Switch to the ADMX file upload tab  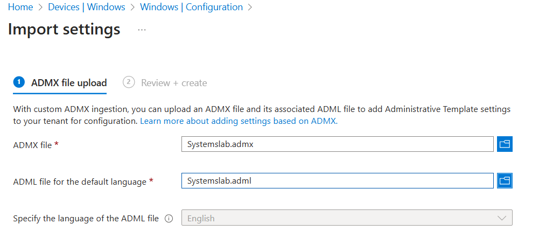[68, 83]
